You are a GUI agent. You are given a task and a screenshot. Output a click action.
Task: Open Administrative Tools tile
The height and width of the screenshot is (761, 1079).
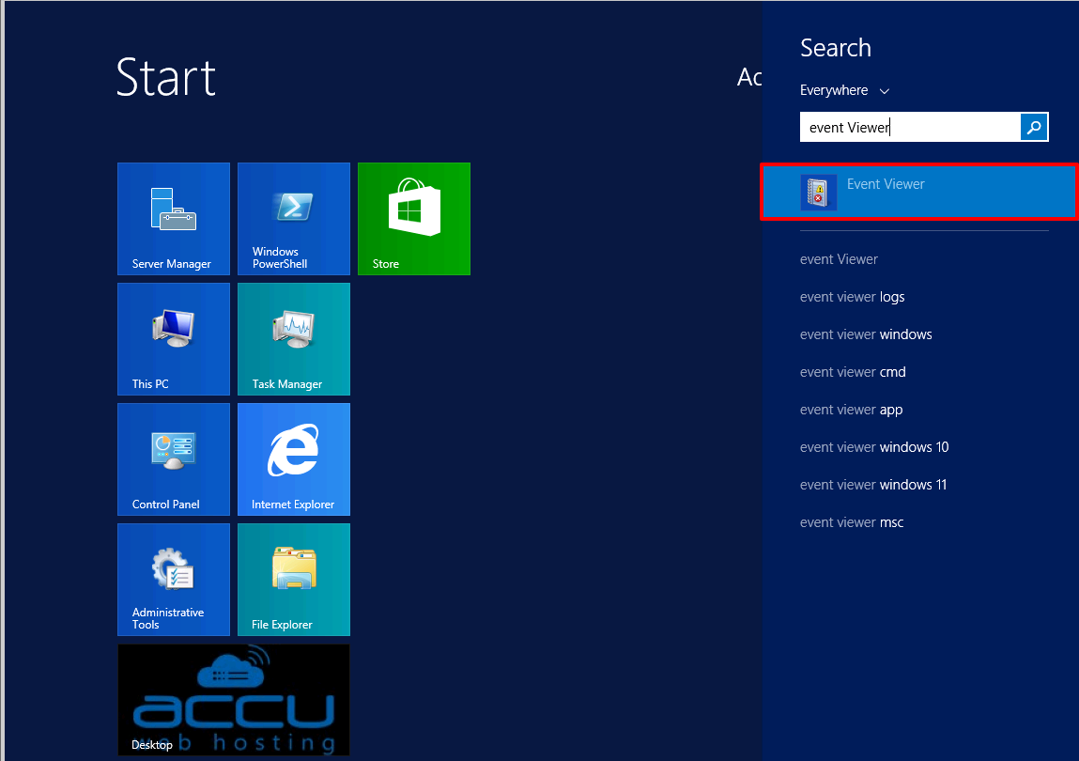pos(174,579)
